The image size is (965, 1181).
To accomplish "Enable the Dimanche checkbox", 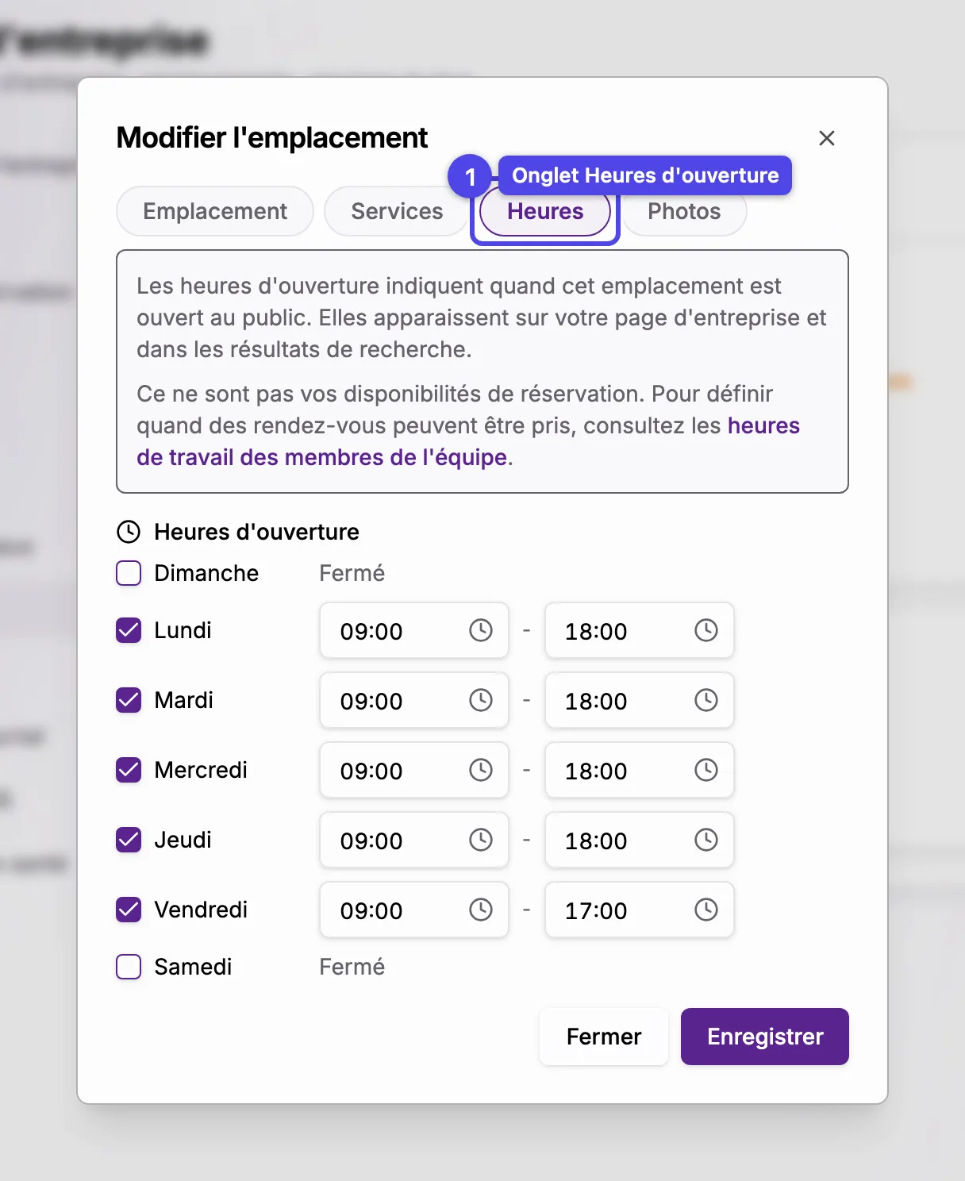I will pyautogui.click(x=129, y=573).
